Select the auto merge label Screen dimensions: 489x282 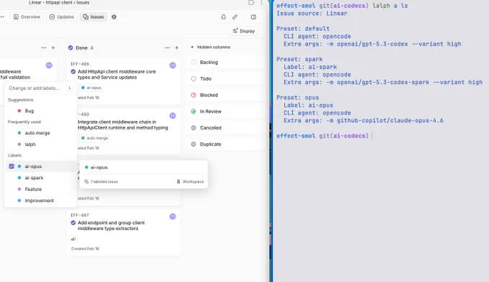(x=40, y=133)
